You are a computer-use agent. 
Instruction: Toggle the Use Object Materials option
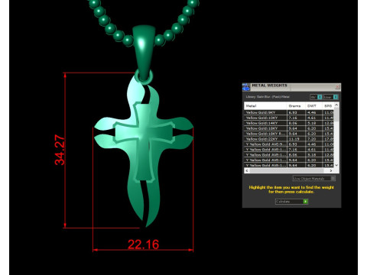314,179
